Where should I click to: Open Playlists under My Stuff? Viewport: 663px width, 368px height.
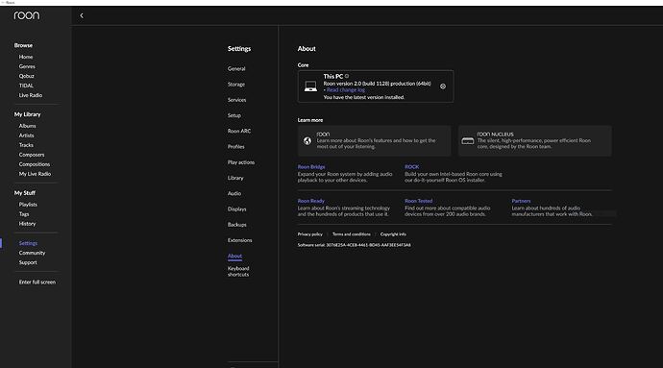click(x=28, y=205)
